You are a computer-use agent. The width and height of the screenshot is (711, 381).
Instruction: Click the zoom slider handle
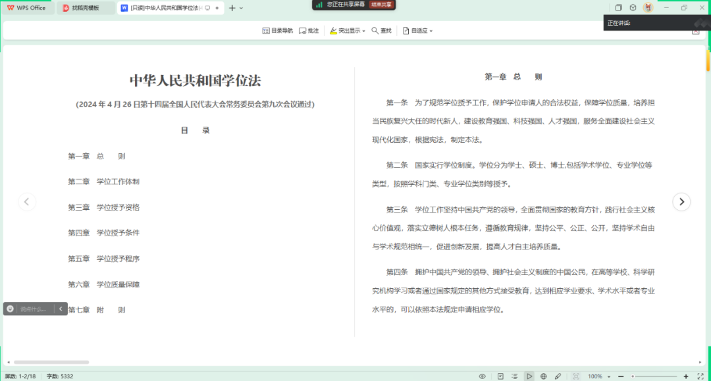pos(633,376)
